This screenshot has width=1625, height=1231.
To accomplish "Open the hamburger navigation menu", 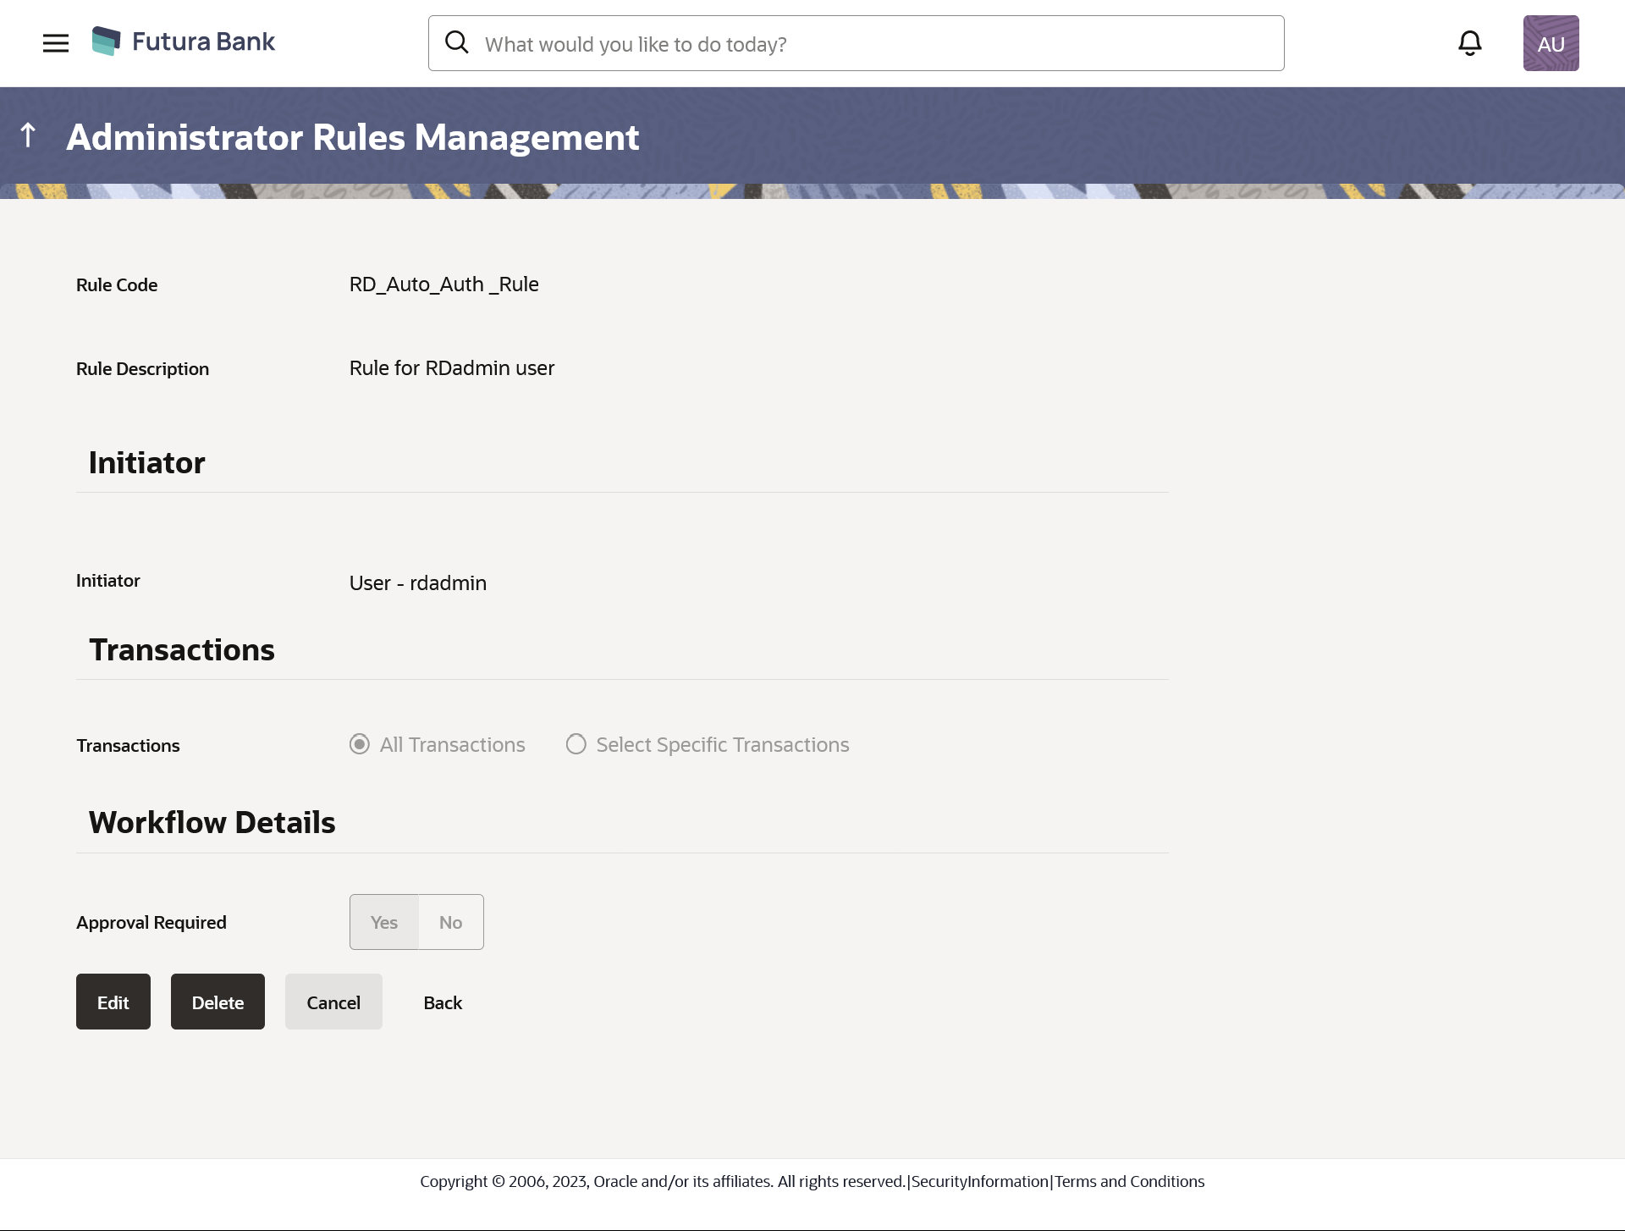I will pos(56,43).
